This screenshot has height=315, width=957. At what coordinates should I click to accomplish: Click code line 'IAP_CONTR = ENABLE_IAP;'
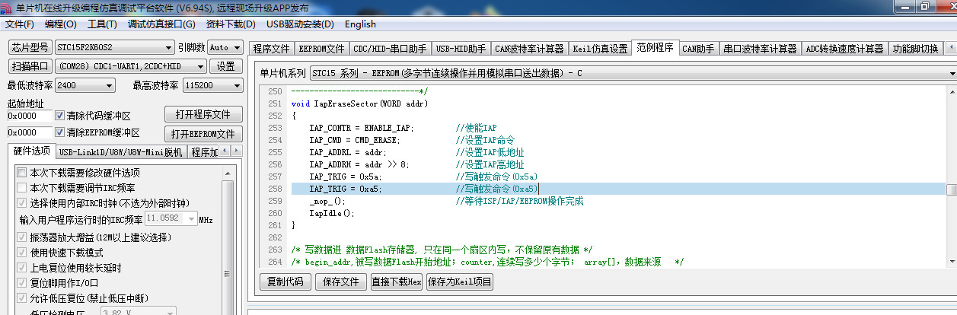361,128
